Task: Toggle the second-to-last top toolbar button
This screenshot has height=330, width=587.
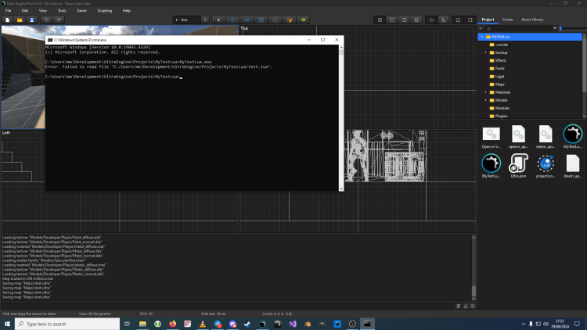Action: 458,20
